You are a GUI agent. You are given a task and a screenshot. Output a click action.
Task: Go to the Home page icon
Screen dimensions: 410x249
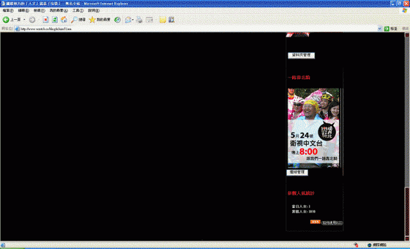point(64,20)
